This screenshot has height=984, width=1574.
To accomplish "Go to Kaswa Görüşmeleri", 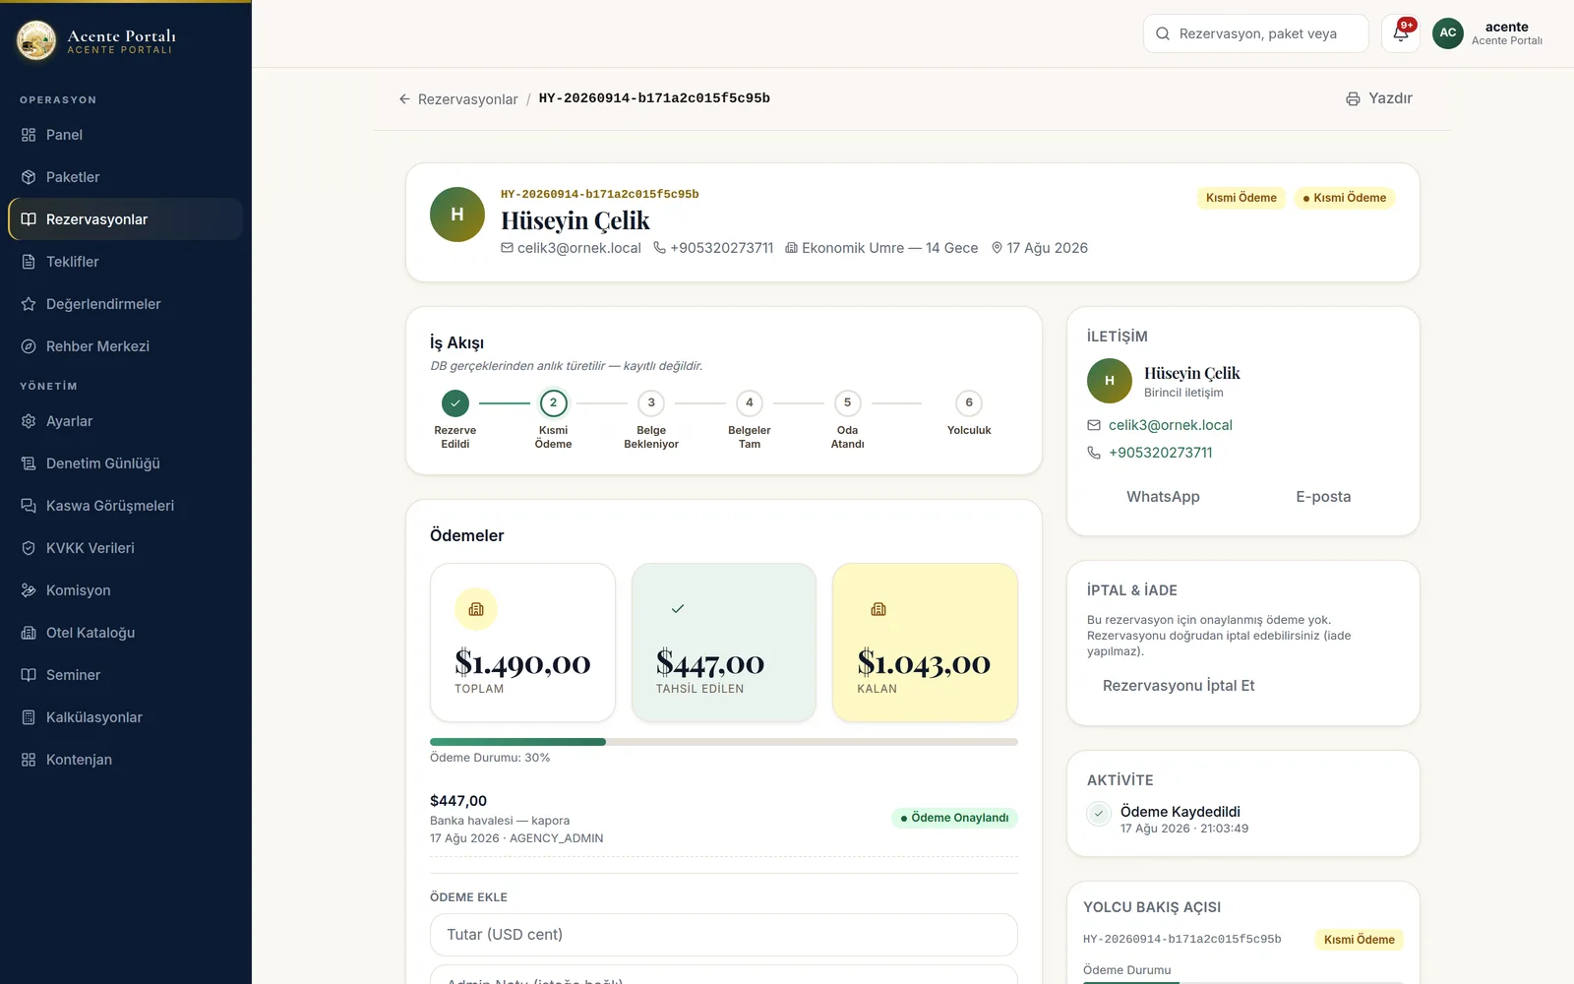I will [125, 506].
